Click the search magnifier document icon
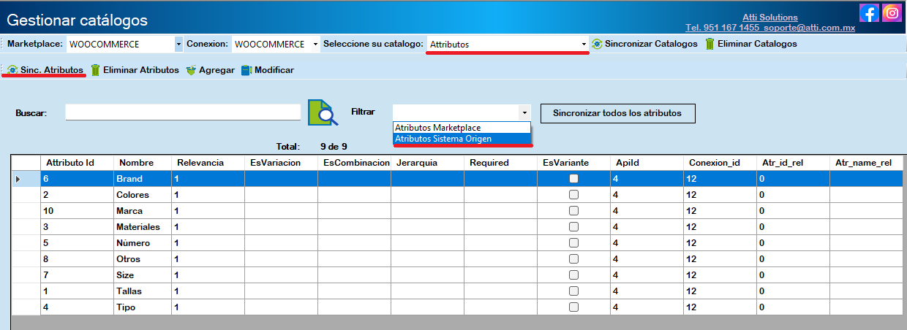This screenshot has height=330, width=907. [x=323, y=113]
